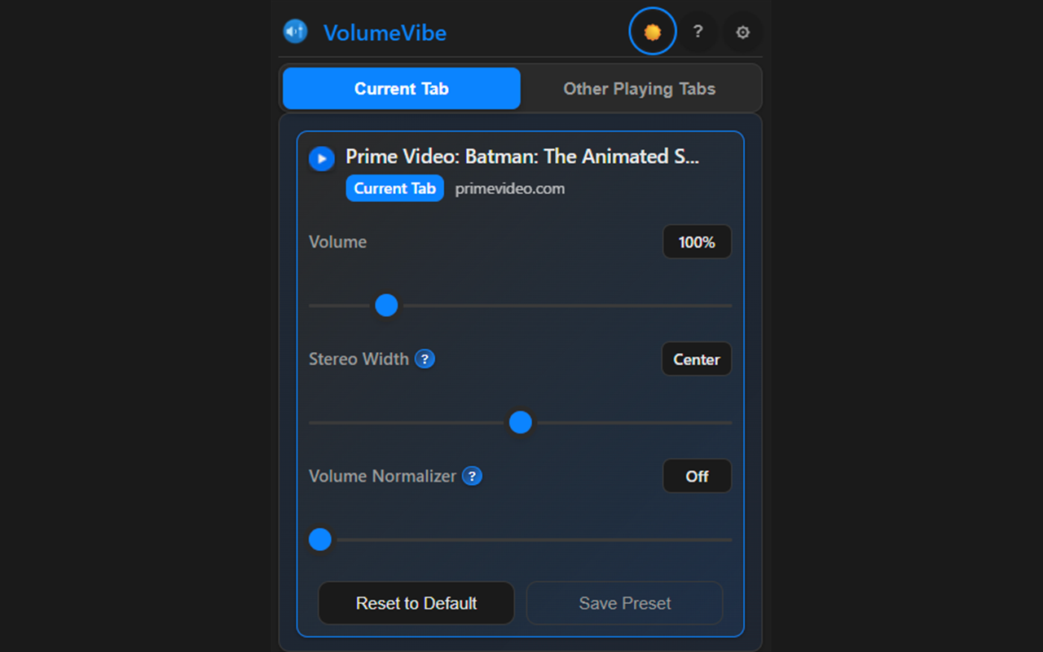
Task: Click the Center stereo value box
Action: pyautogui.click(x=697, y=359)
